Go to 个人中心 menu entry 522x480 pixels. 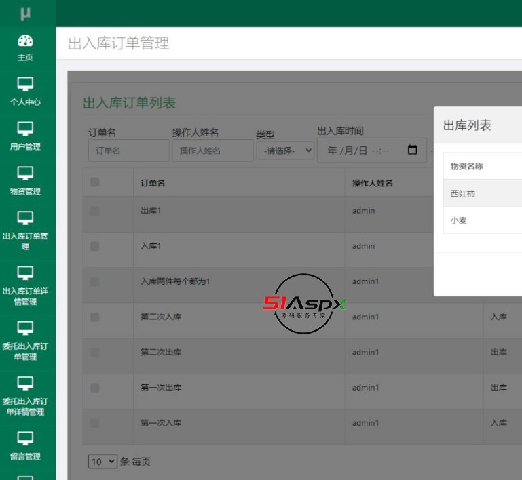pyautogui.click(x=25, y=102)
